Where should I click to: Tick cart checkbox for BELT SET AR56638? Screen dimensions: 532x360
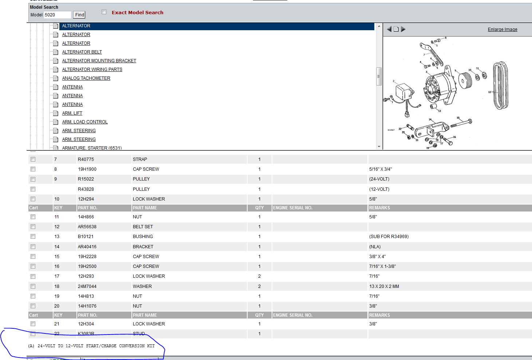tap(33, 227)
